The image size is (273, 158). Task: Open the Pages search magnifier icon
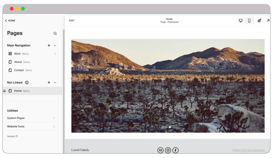pyautogui.click(x=55, y=33)
